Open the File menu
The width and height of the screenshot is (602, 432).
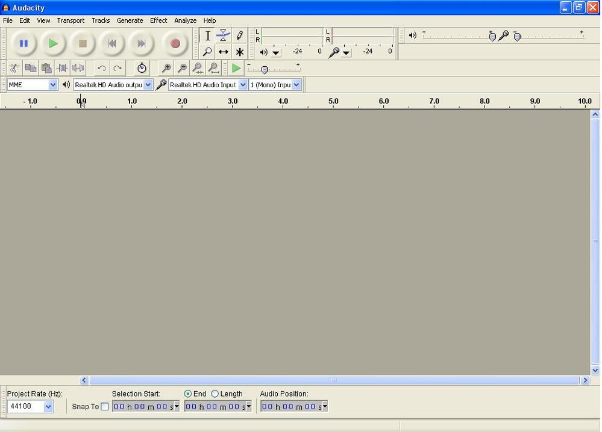(8, 20)
